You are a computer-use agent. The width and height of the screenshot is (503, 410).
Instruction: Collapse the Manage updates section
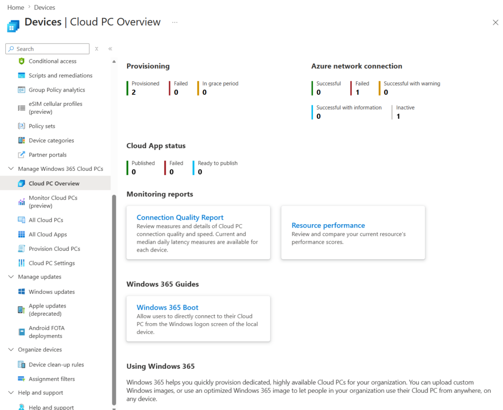pos(11,277)
